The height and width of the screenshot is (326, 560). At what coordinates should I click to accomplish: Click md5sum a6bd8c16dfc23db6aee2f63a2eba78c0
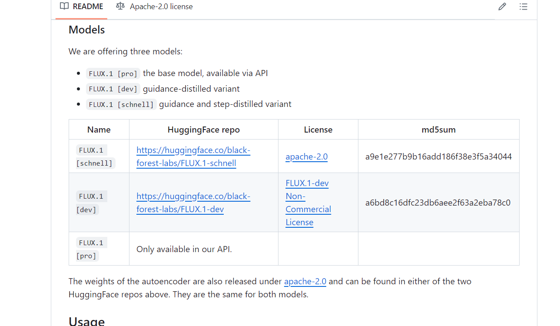[x=438, y=203]
